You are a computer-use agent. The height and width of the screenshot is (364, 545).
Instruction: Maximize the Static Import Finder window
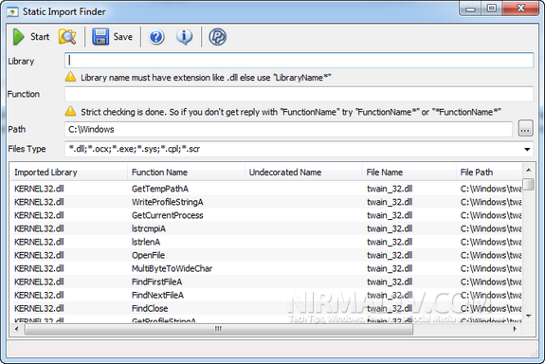click(x=492, y=9)
